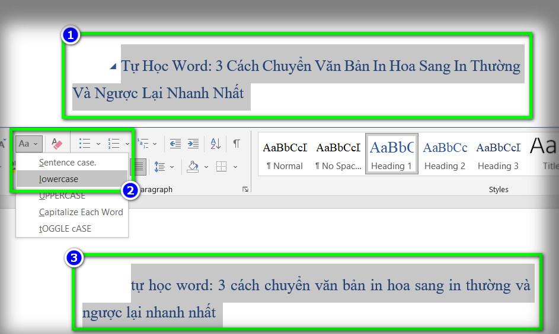Click the Clear All Formatting eraser icon
This screenshot has width=559, height=334.
coord(57,144)
